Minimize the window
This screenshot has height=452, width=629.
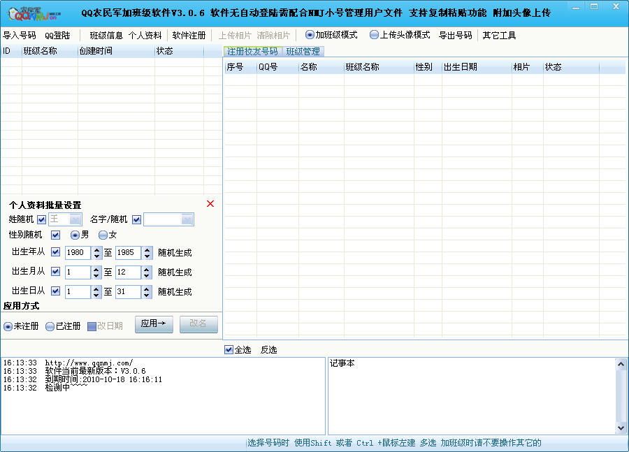(x=576, y=7)
